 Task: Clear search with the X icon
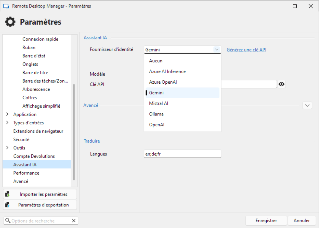74,221
